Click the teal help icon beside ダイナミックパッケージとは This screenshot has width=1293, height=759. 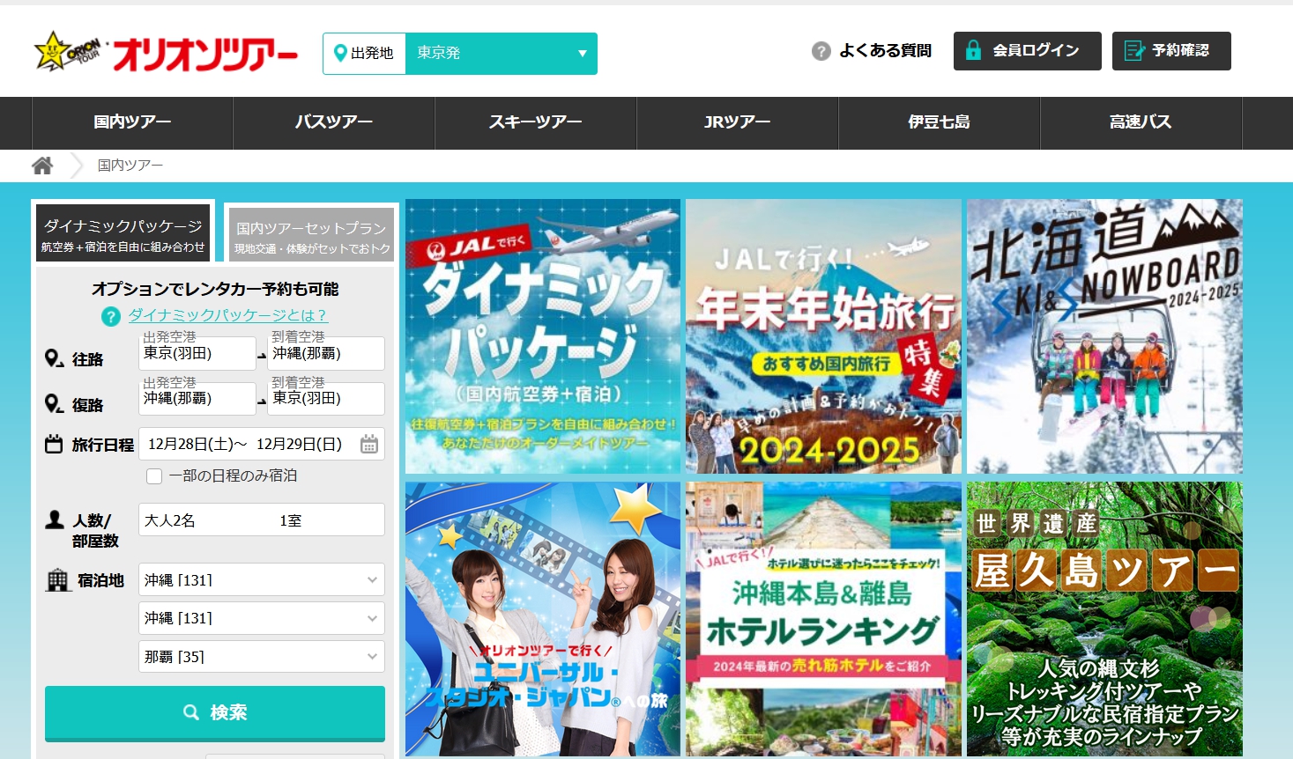(111, 316)
